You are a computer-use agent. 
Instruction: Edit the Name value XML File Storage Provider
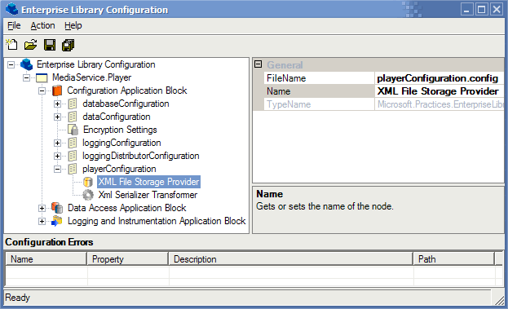pos(439,91)
